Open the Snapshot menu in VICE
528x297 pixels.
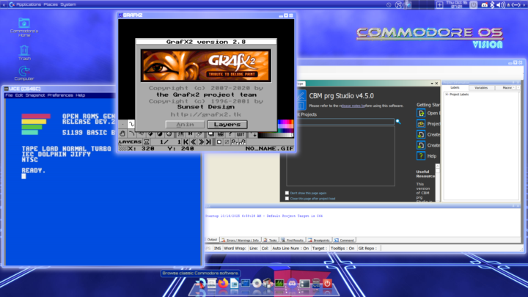(x=35, y=95)
